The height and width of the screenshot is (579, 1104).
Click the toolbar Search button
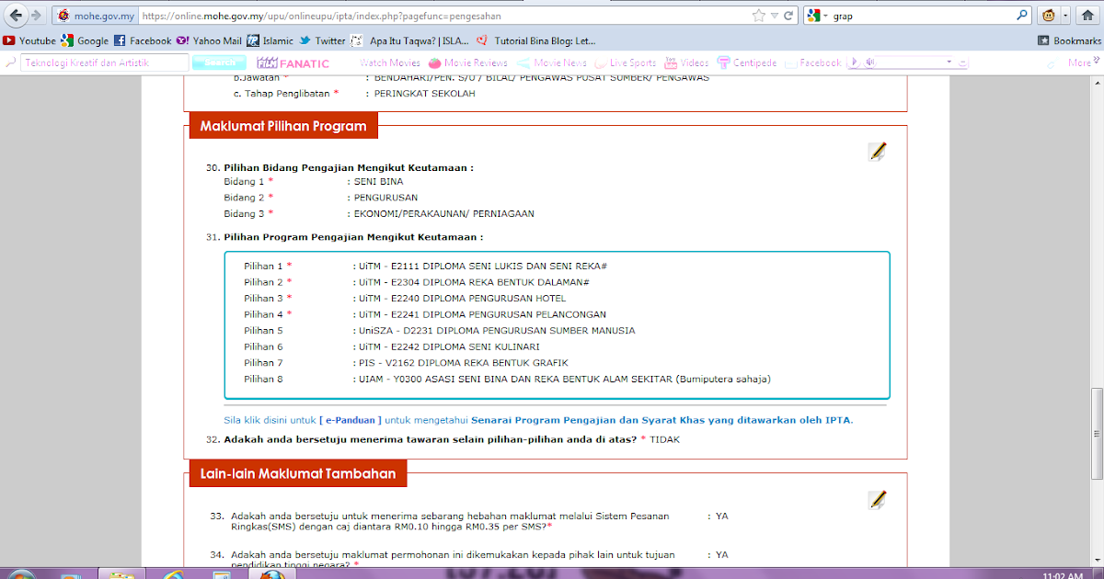(219, 62)
